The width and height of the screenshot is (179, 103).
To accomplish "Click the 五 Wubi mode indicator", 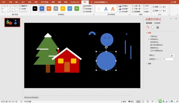I will [x=164, y=101].
